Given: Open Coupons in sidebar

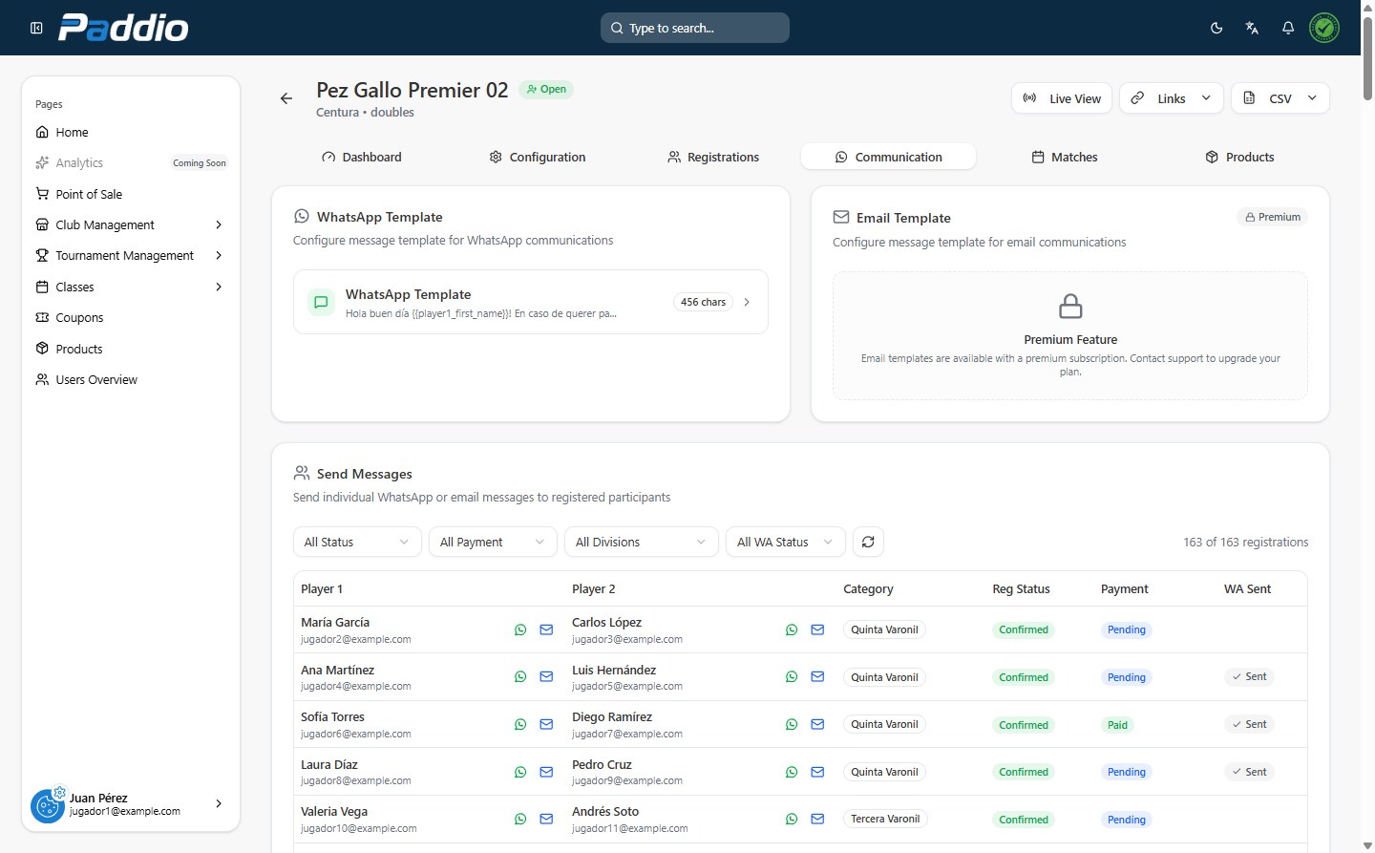Looking at the screenshot, I should [x=131, y=317].
